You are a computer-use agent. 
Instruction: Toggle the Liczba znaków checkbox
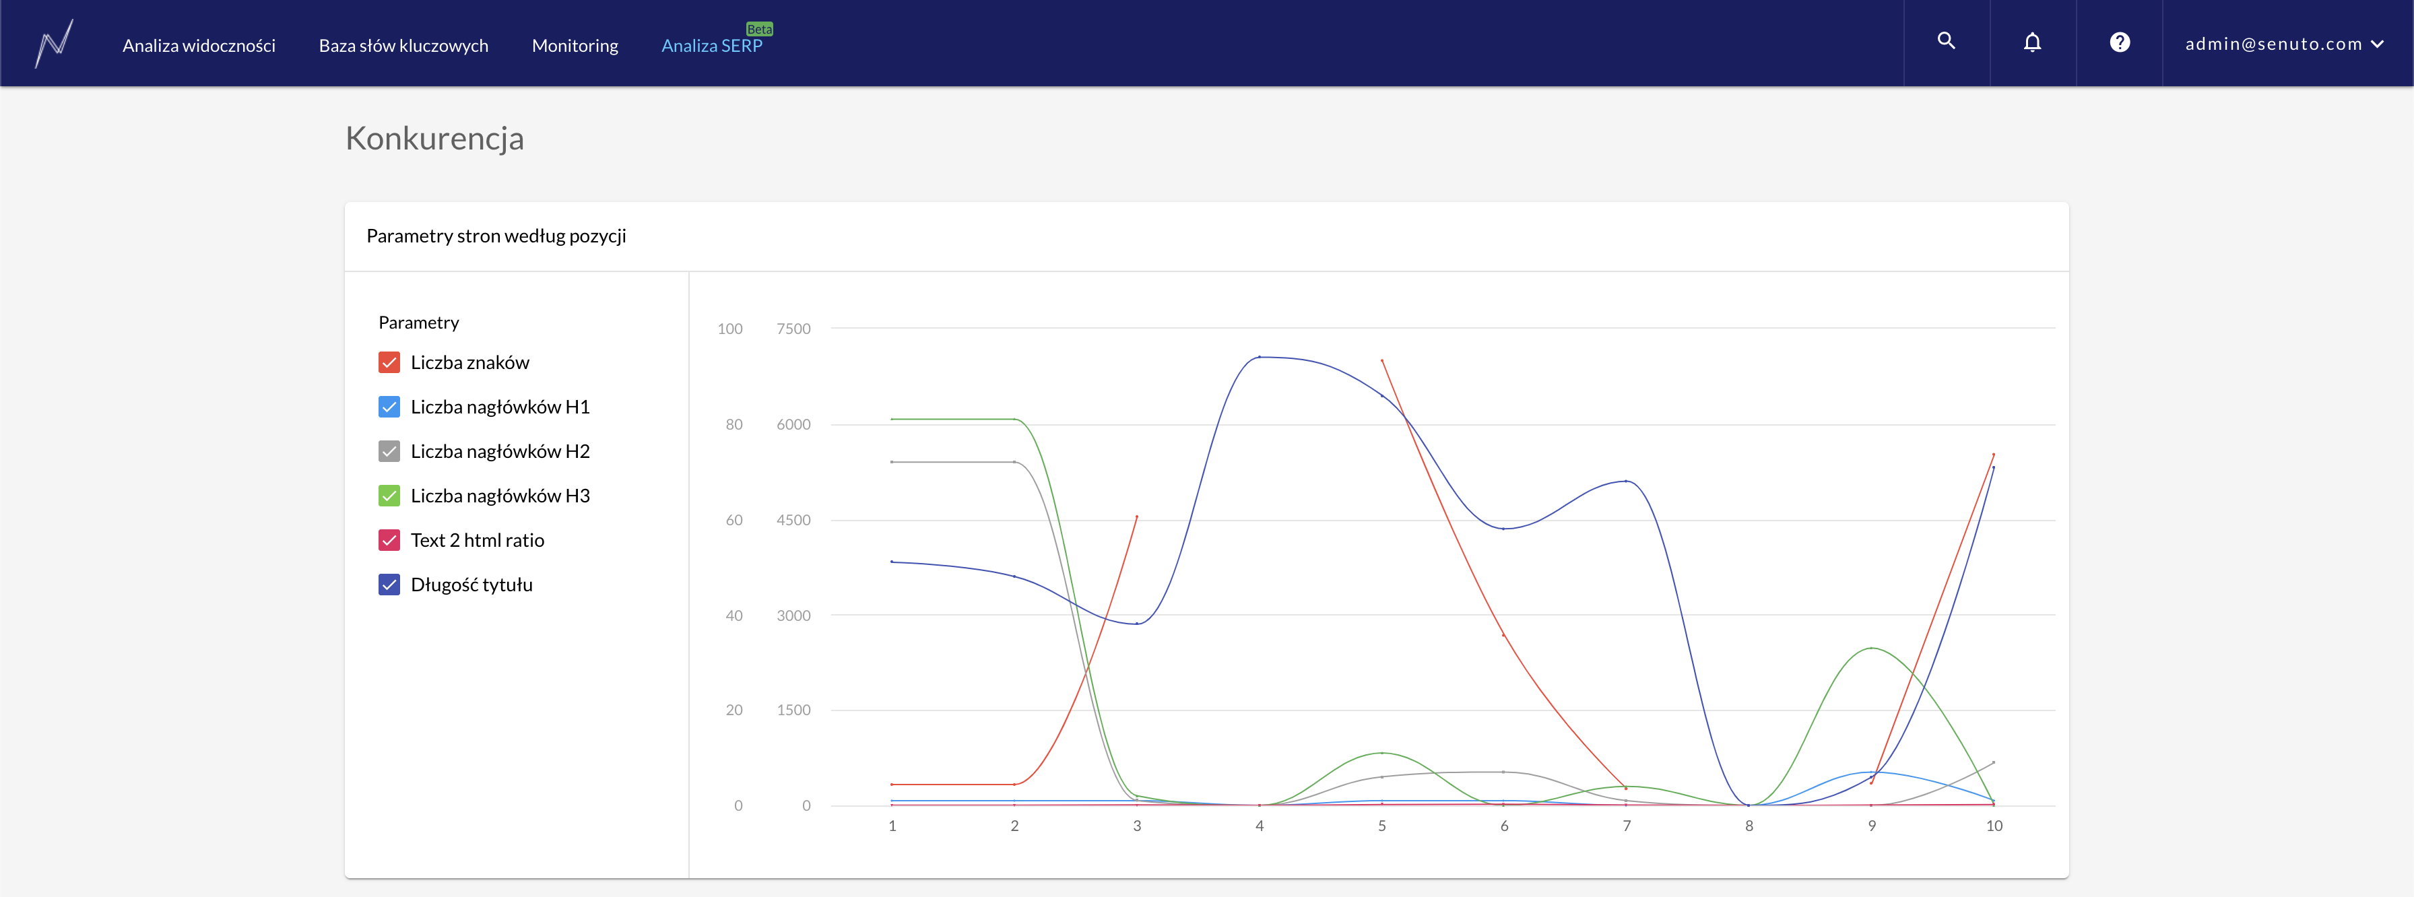tap(389, 363)
